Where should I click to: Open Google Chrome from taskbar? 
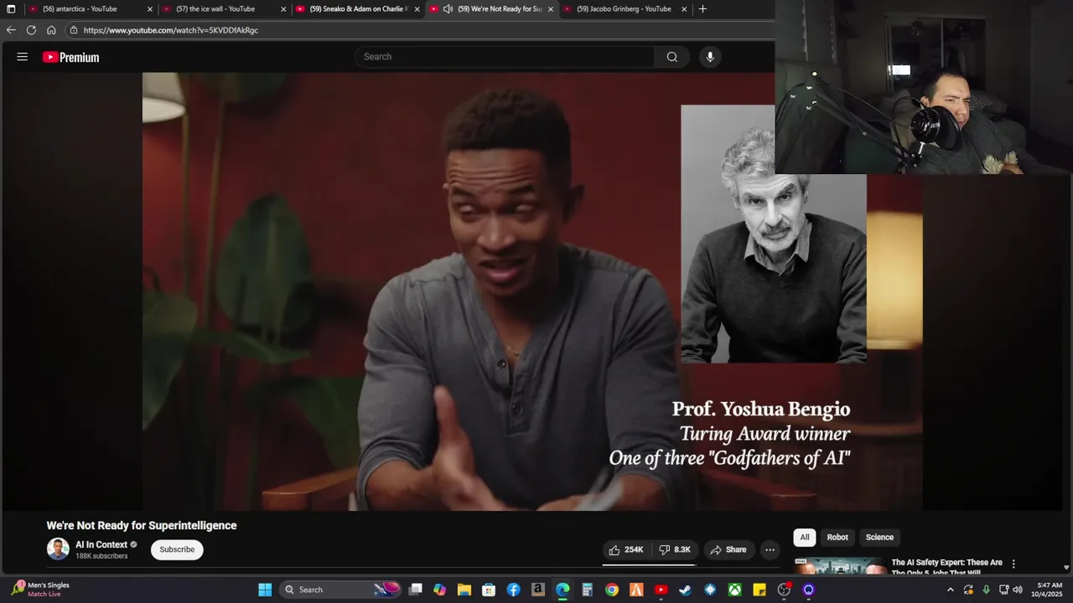point(612,590)
